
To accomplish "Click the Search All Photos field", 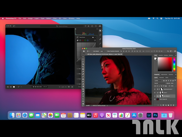I will coord(62,26).
